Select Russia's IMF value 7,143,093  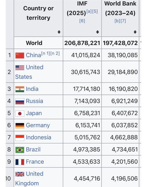coord(87,101)
